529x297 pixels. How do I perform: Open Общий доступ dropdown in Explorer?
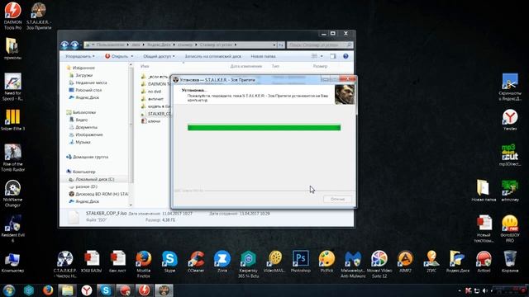[x=159, y=56]
